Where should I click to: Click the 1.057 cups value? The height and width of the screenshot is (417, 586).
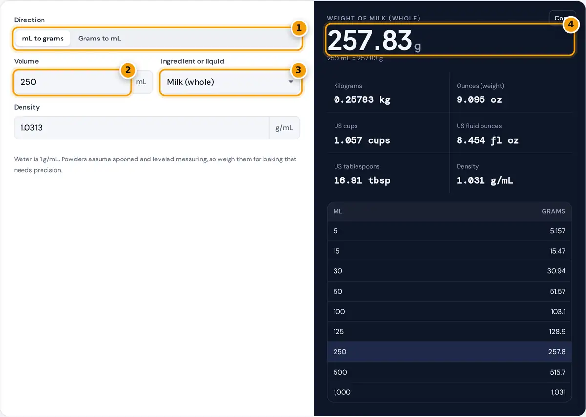[x=362, y=140]
